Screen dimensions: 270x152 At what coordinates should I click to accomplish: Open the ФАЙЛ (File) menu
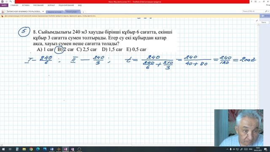coord(4,5)
